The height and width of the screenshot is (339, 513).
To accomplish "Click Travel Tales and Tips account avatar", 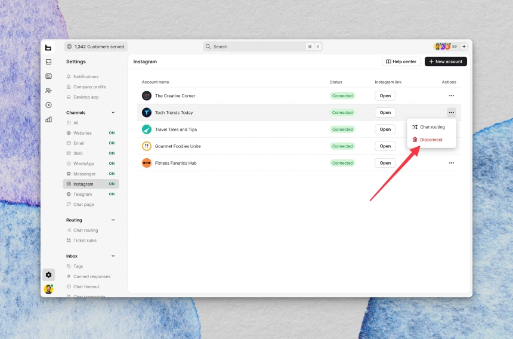I will [147, 130].
